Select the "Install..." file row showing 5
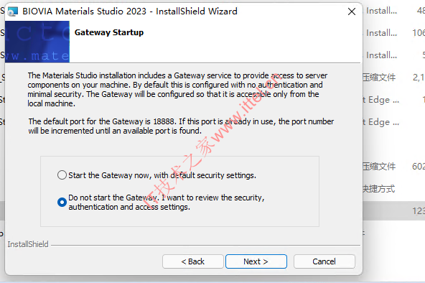Viewport: 425px width, 283px height. [394, 55]
